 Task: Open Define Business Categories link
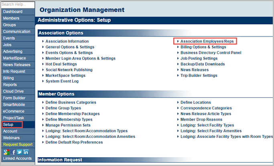click(71, 102)
